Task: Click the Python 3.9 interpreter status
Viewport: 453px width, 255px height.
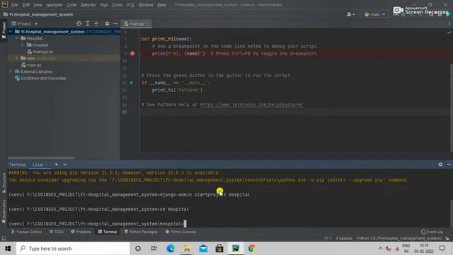Action: pos(398,239)
